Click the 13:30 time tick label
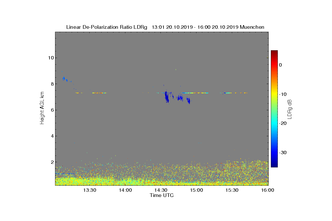 tap(90, 190)
